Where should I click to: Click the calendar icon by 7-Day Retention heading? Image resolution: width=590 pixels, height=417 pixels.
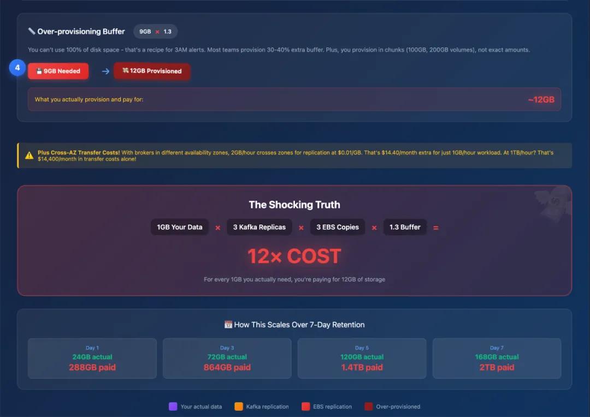(x=228, y=325)
